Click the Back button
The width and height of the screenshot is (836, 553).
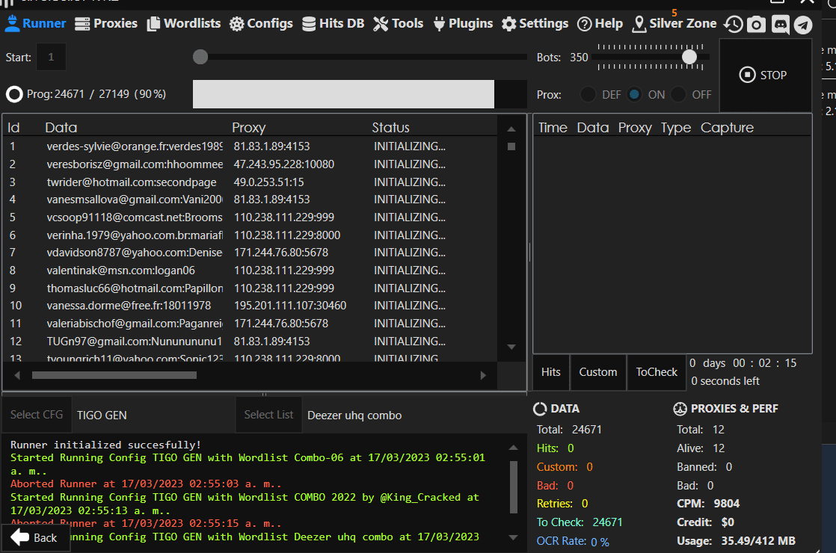click(x=35, y=537)
